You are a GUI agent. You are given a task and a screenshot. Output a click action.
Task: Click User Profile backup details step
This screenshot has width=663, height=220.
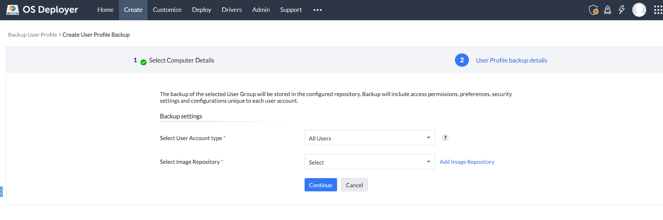pos(511,60)
